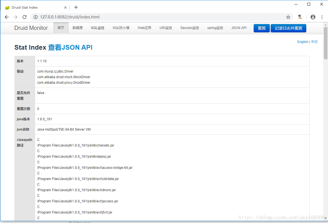The image size is (328, 223).
Task: Go to SQL监控 page
Action: [97, 28]
